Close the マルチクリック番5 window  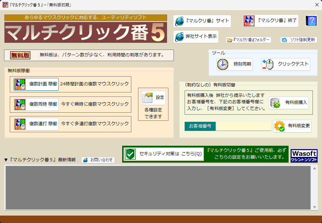click(x=317, y=5)
